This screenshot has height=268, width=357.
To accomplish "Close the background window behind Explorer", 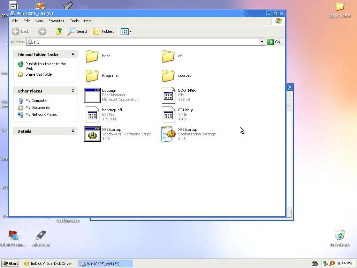I will click(x=290, y=87).
